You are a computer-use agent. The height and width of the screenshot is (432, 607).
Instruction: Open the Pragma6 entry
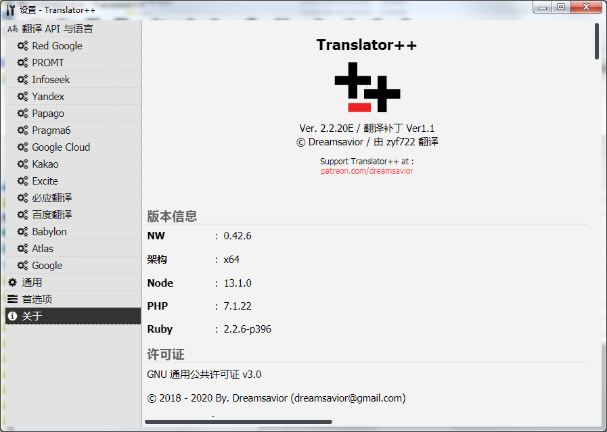73,130
